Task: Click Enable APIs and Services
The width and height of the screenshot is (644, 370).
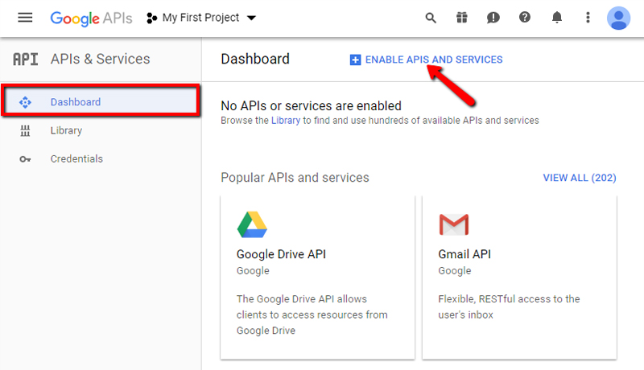Action: point(426,60)
